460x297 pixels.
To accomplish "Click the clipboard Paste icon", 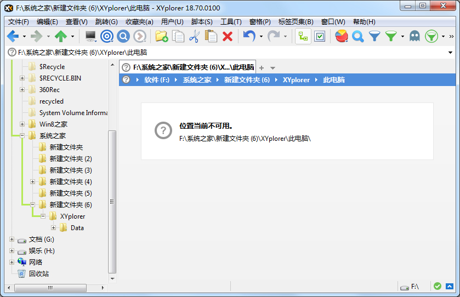I will (211, 36).
